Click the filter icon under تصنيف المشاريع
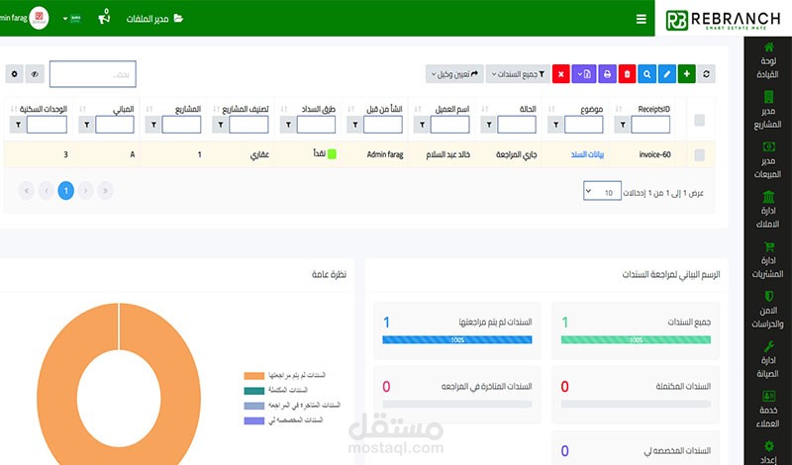 220,125
